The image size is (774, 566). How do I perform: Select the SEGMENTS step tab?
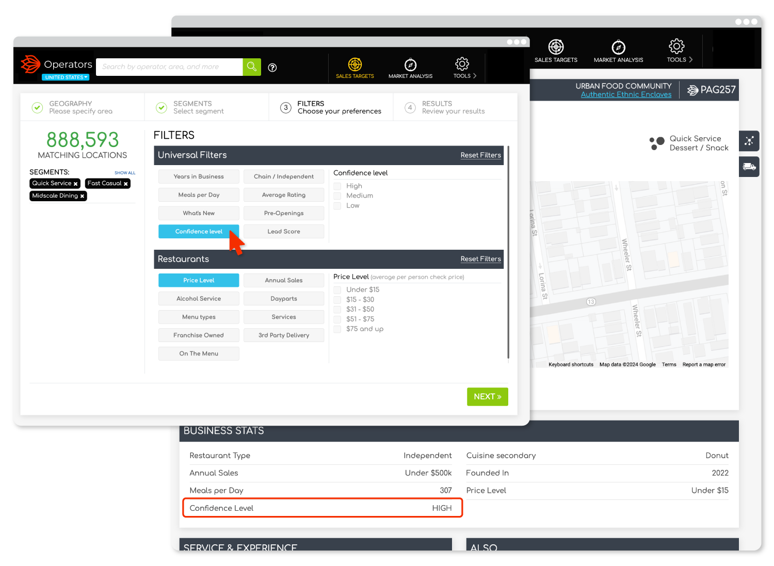tap(193, 107)
